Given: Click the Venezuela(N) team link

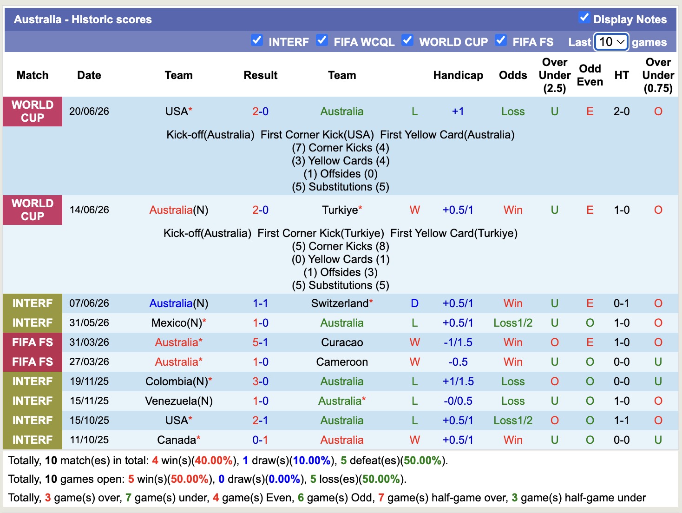Looking at the screenshot, I should [x=179, y=401].
